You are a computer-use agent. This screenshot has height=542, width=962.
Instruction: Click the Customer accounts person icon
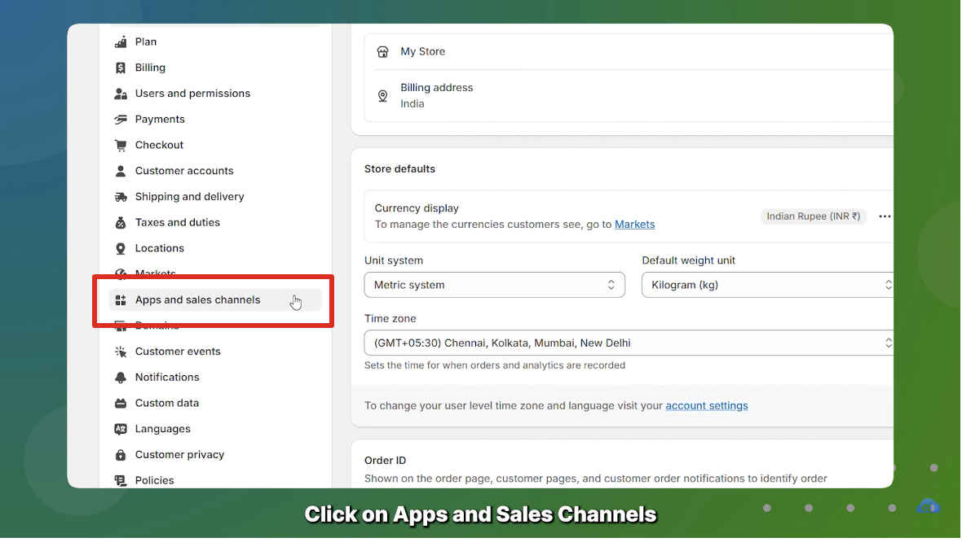click(x=121, y=171)
